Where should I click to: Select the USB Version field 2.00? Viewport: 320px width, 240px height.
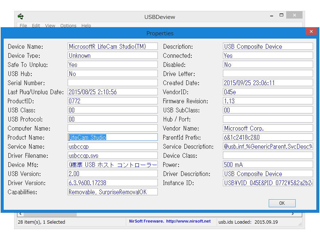point(113,174)
